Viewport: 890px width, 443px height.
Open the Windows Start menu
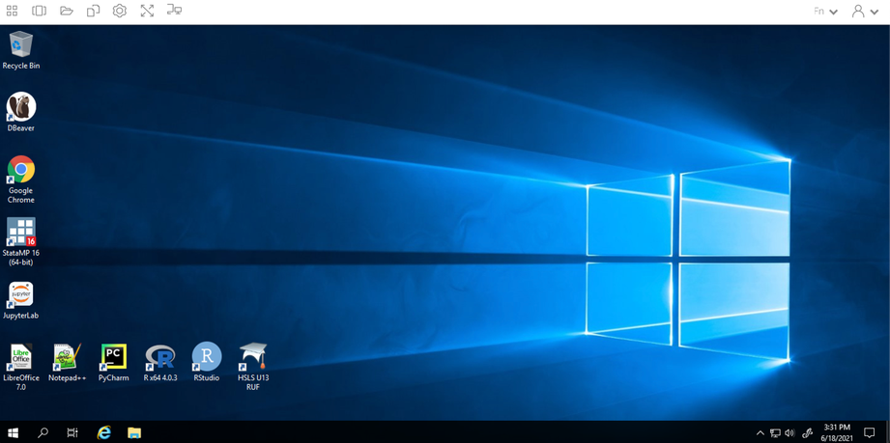pos(14,433)
